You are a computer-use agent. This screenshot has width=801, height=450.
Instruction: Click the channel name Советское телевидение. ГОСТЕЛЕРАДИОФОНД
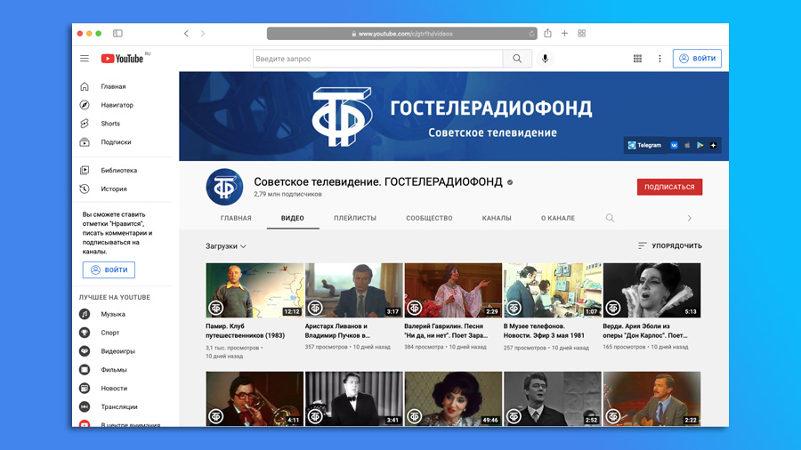[x=378, y=181]
